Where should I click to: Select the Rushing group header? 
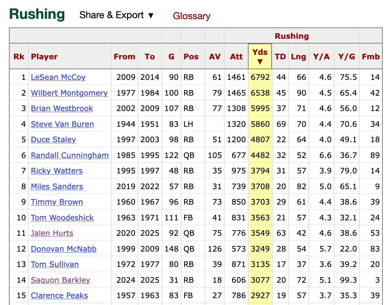pos(292,36)
